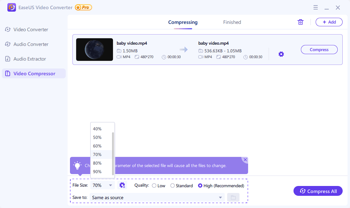Screen dimensions: 350x208
Task: Click the disabled folder browse icon
Action: click(233, 198)
